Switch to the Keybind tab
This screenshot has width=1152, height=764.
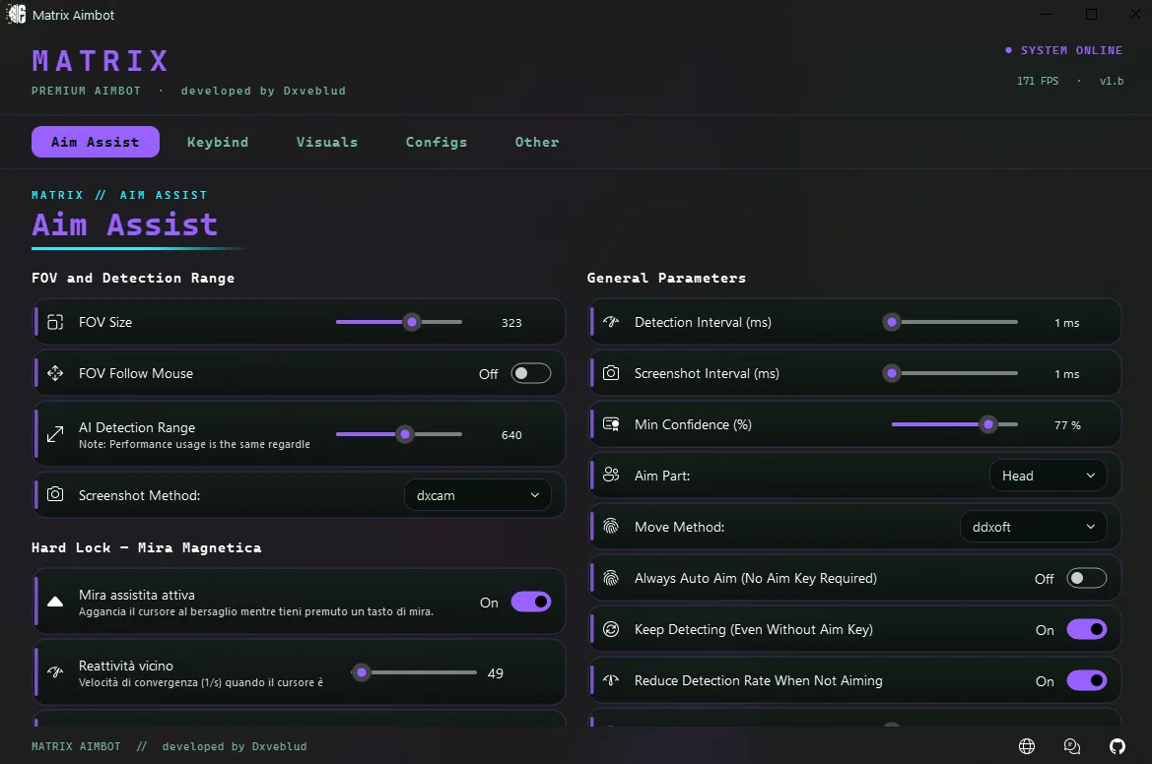click(218, 142)
